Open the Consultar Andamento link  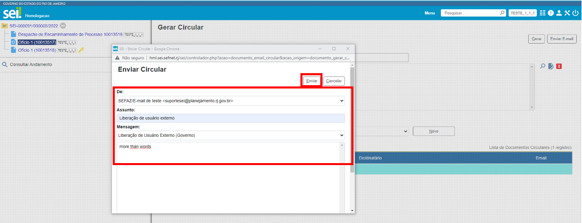pyautogui.click(x=31, y=64)
